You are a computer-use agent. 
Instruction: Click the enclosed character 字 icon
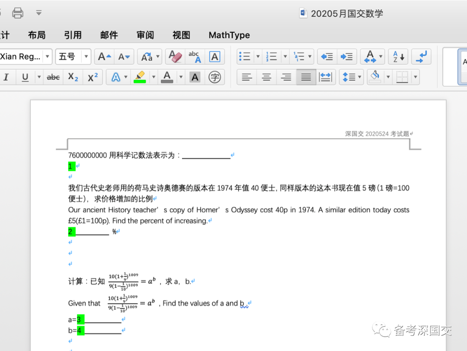[214, 77]
